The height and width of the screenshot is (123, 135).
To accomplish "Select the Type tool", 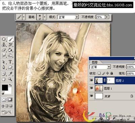I will tap(10, 62).
